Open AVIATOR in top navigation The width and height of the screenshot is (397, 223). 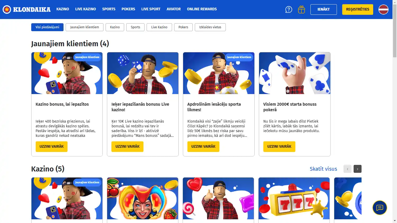tap(174, 9)
